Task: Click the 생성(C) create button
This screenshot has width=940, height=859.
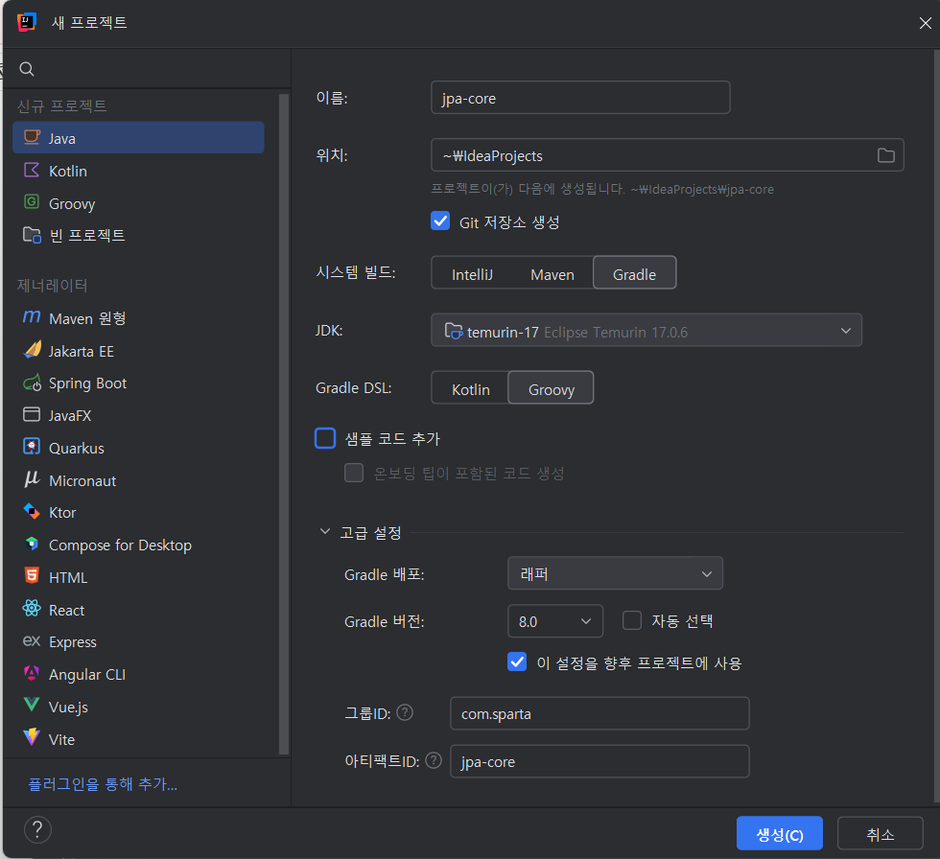Action: [x=779, y=833]
